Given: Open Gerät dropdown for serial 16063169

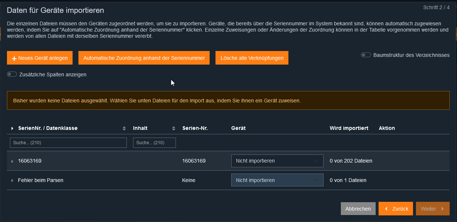Looking at the screenshot, I should pos(277,161).
